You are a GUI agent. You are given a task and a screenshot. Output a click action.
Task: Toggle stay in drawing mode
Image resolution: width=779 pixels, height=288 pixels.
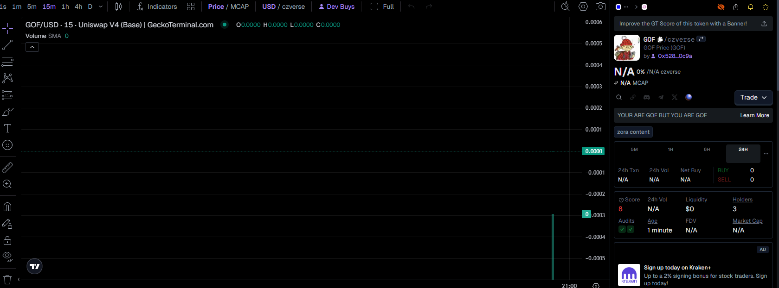(x=7, y=224)
